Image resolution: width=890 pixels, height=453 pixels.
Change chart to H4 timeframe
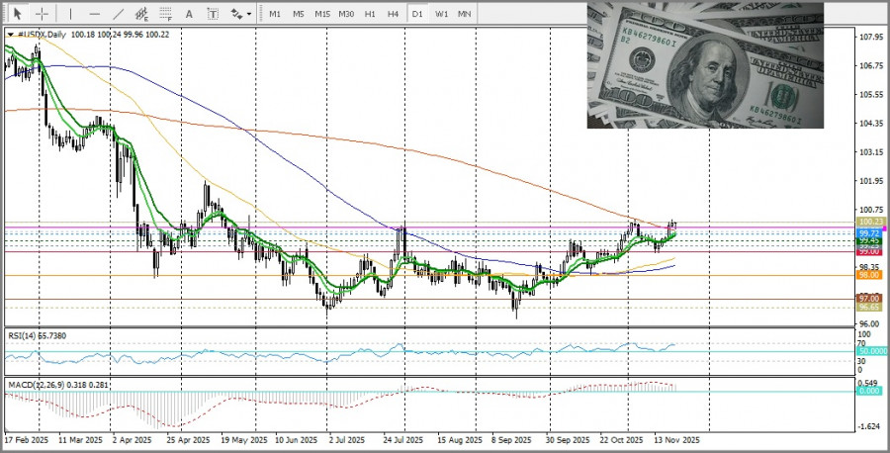click(x=393, y=14)
